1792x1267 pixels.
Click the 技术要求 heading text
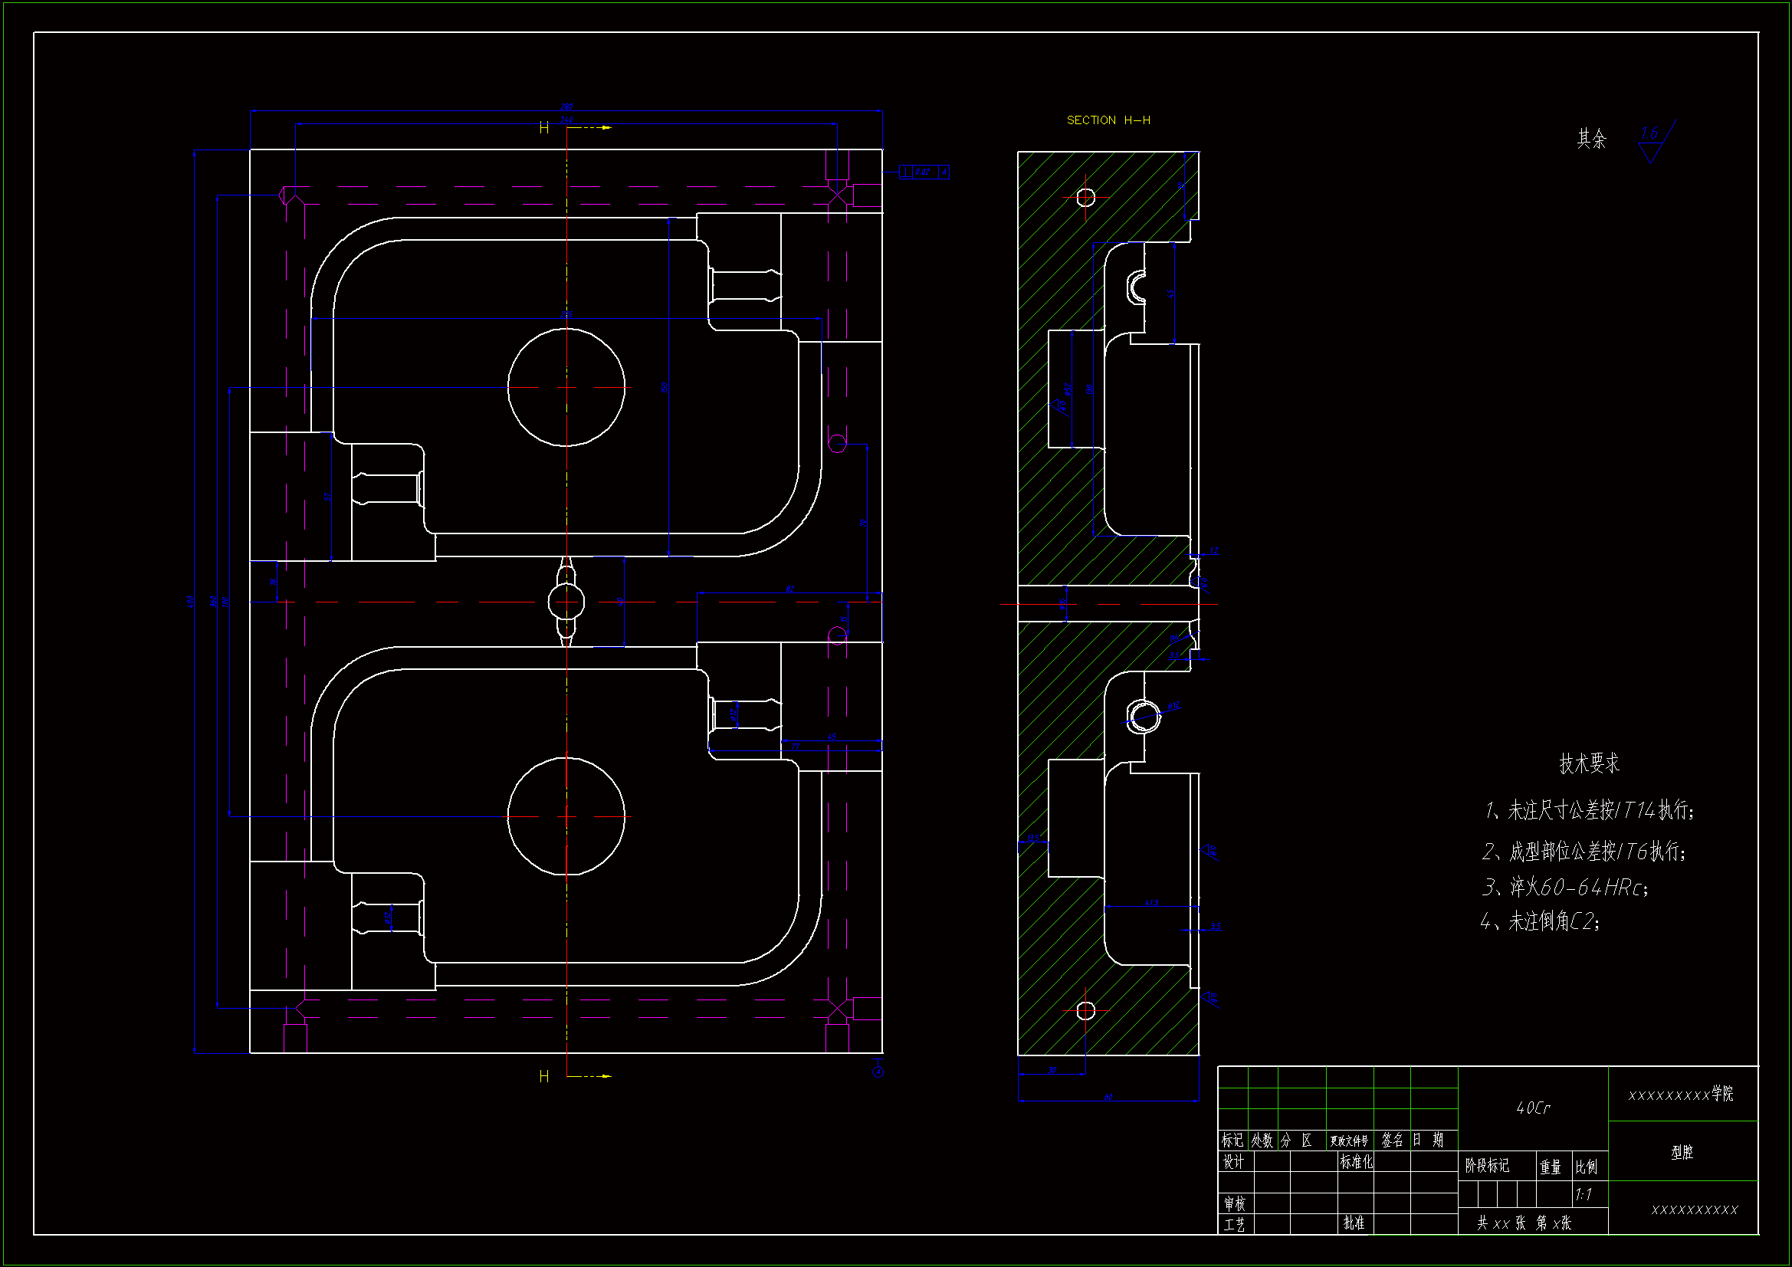(x=1589, y=763)
